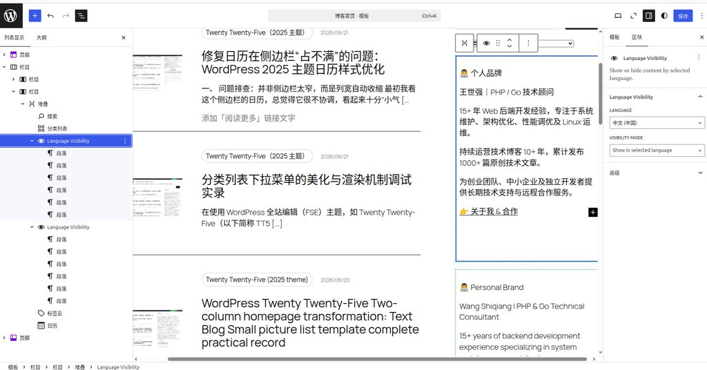Switch to 模板 settings tab
This screenshot has height=370, width=707.
click(x=614, y=37)
